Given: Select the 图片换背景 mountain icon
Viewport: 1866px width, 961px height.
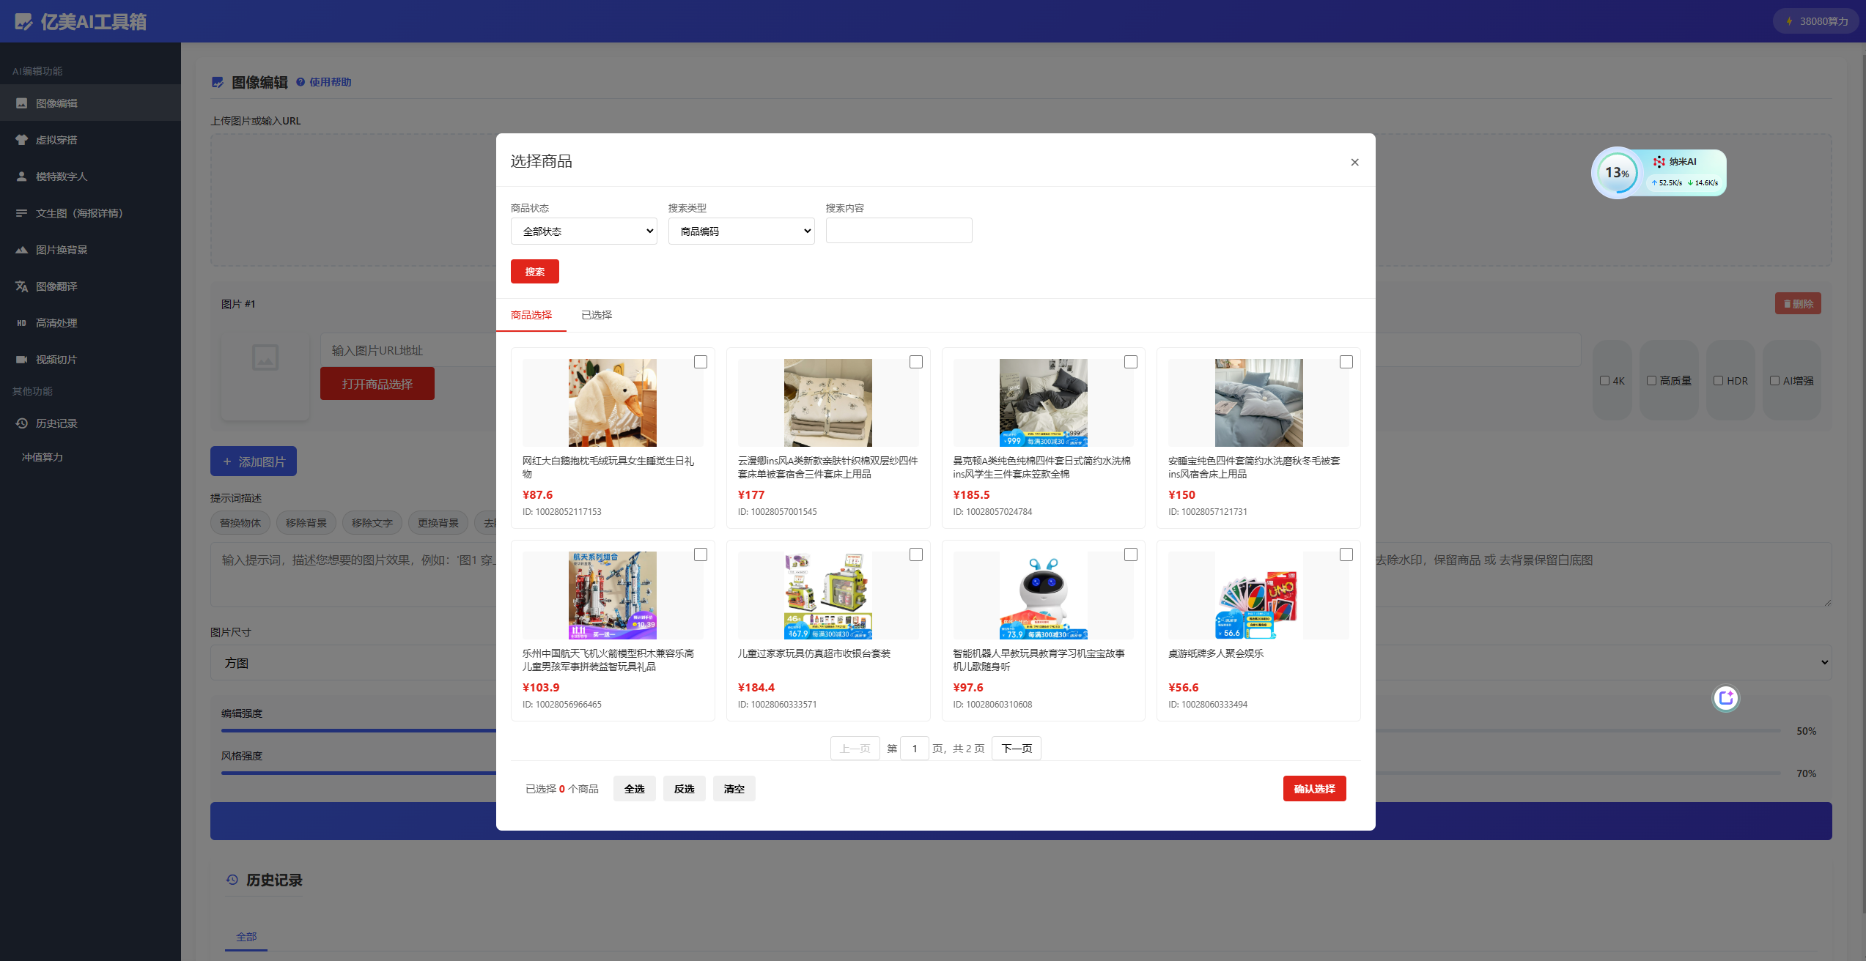Looking at the screenshot, I should (22, 250).
